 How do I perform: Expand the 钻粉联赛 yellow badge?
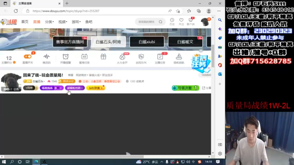tap(96, 88)
